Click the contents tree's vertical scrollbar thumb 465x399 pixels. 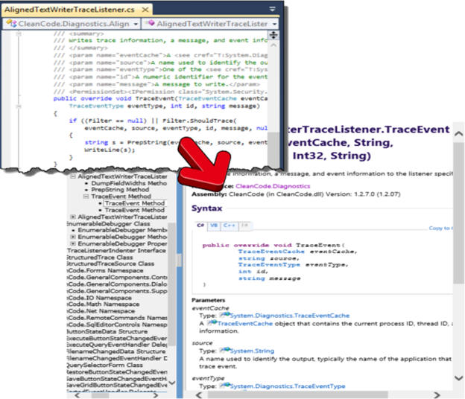point(171,284)
